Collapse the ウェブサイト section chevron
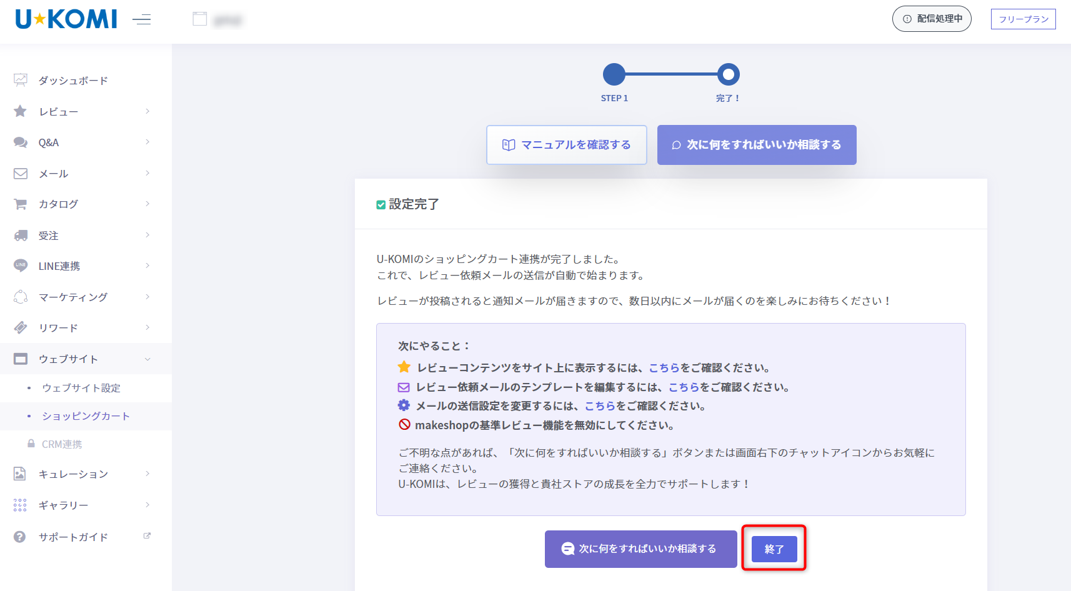Viewport: 1071px width, 591px height. pyautogui.click(x=147, y=359)
